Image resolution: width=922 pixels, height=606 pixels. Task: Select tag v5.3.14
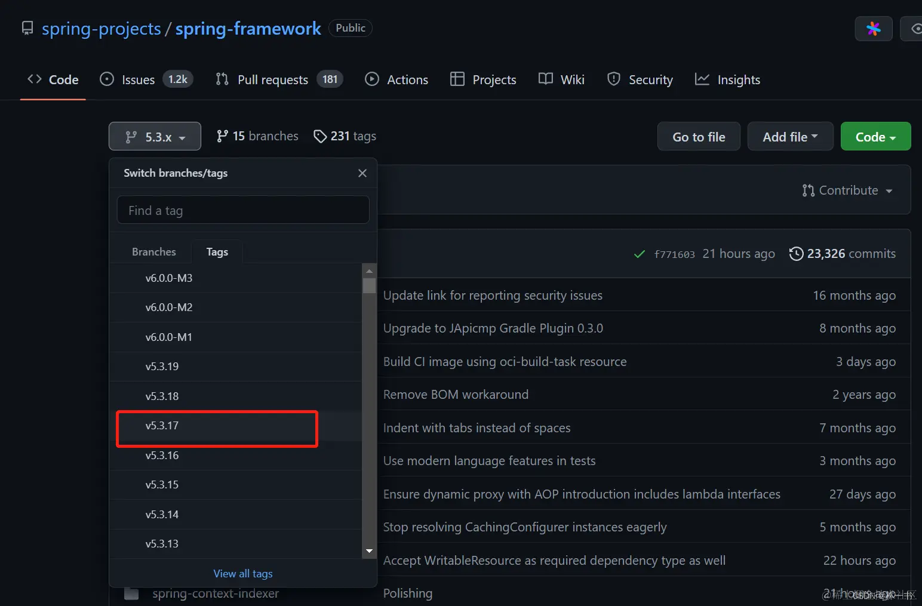click(236, 515)
